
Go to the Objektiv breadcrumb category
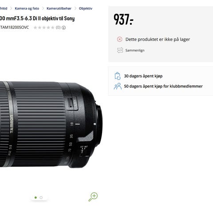(x=86, y=8)
